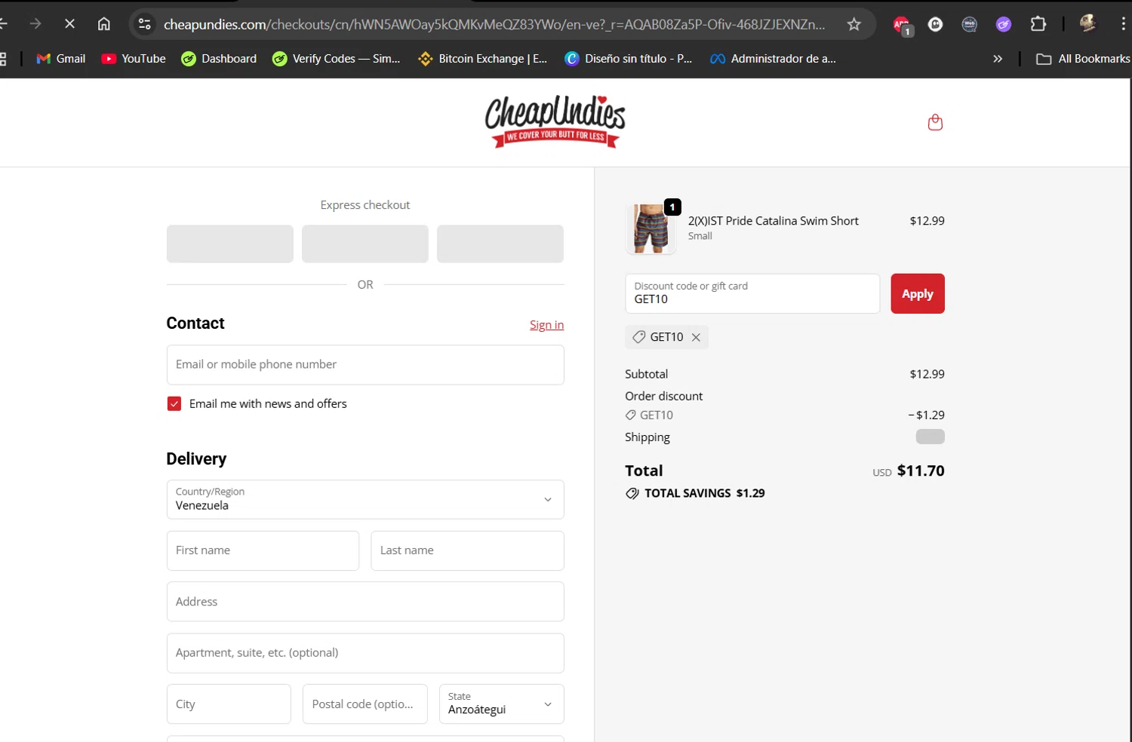Open the Bitcoin Exchange bookmark

pyautogui.click(x=483, y=59)
